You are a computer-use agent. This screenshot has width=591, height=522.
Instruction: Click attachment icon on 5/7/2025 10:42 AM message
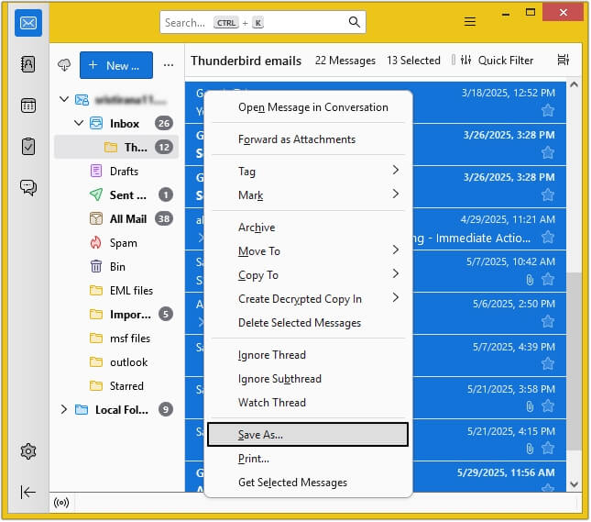(530, 280)
